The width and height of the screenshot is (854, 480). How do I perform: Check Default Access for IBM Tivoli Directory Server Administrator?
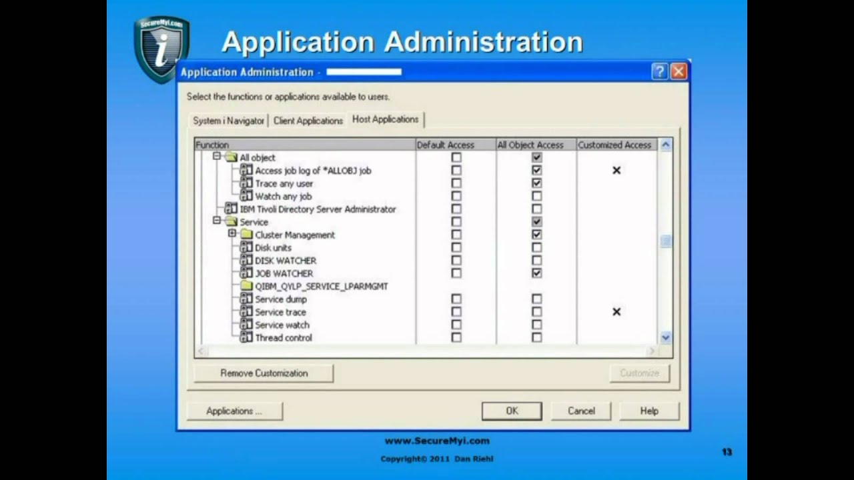(x=456, y=209)
